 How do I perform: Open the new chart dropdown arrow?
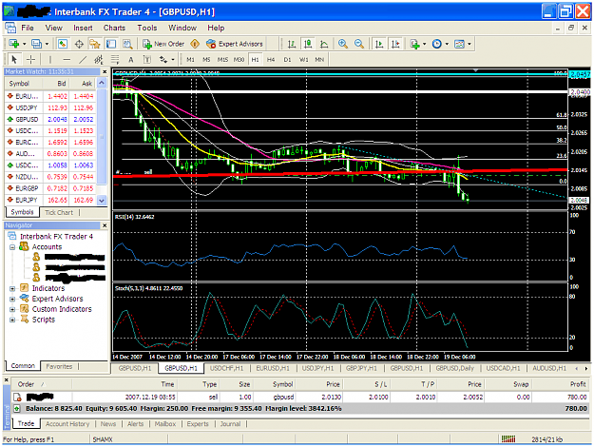(x=25, y=44)
